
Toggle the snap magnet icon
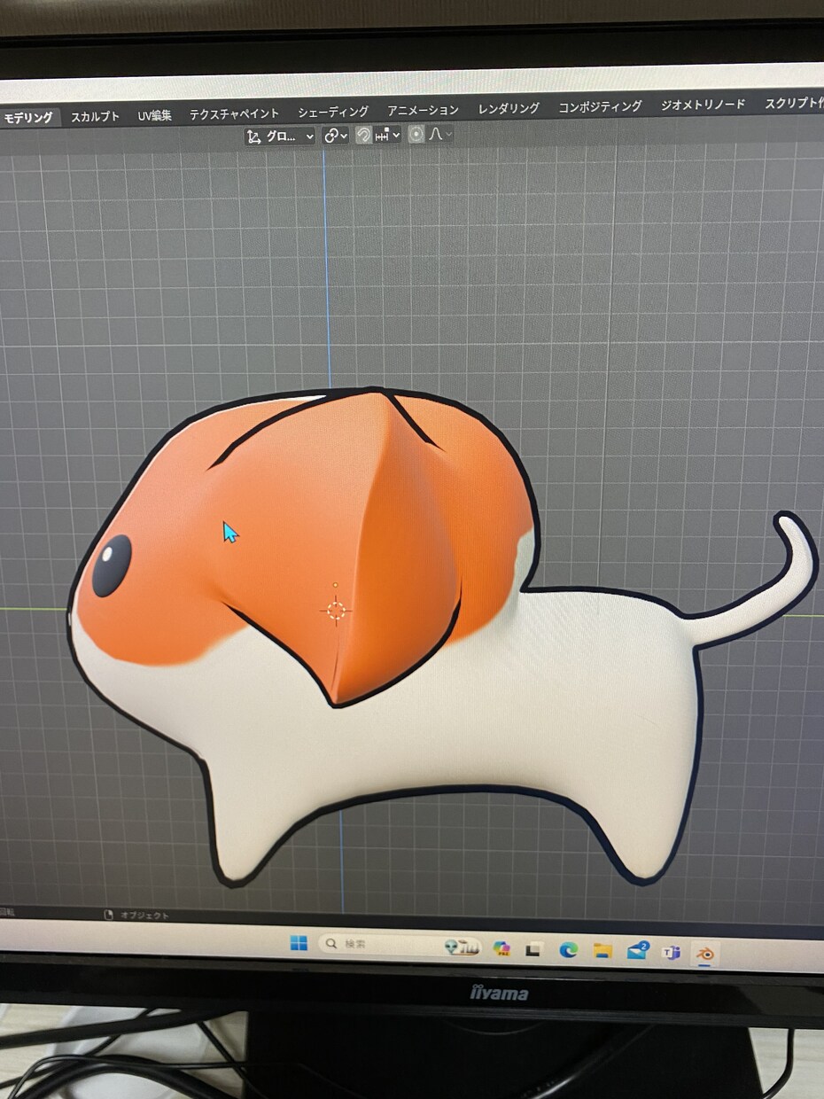pyautogui.click(x=363, y=135)
